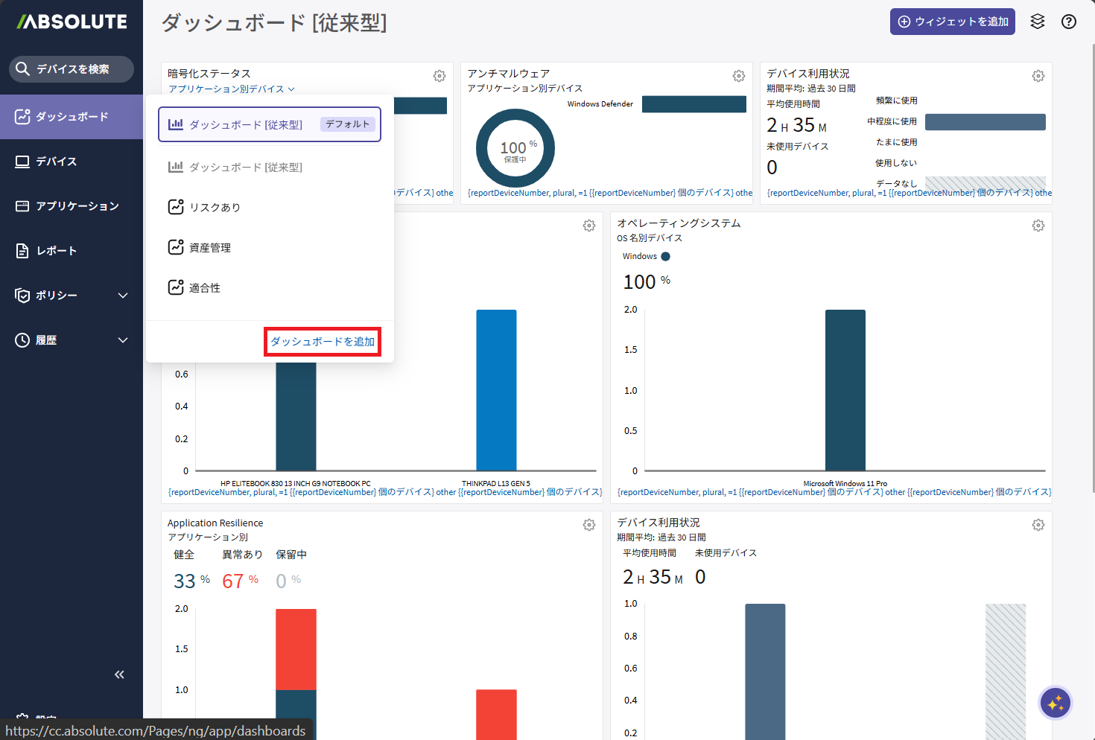Open gear icon on Application Resilience widget
Viewport: 1095px width, 740px height.
tap(589, 525)
